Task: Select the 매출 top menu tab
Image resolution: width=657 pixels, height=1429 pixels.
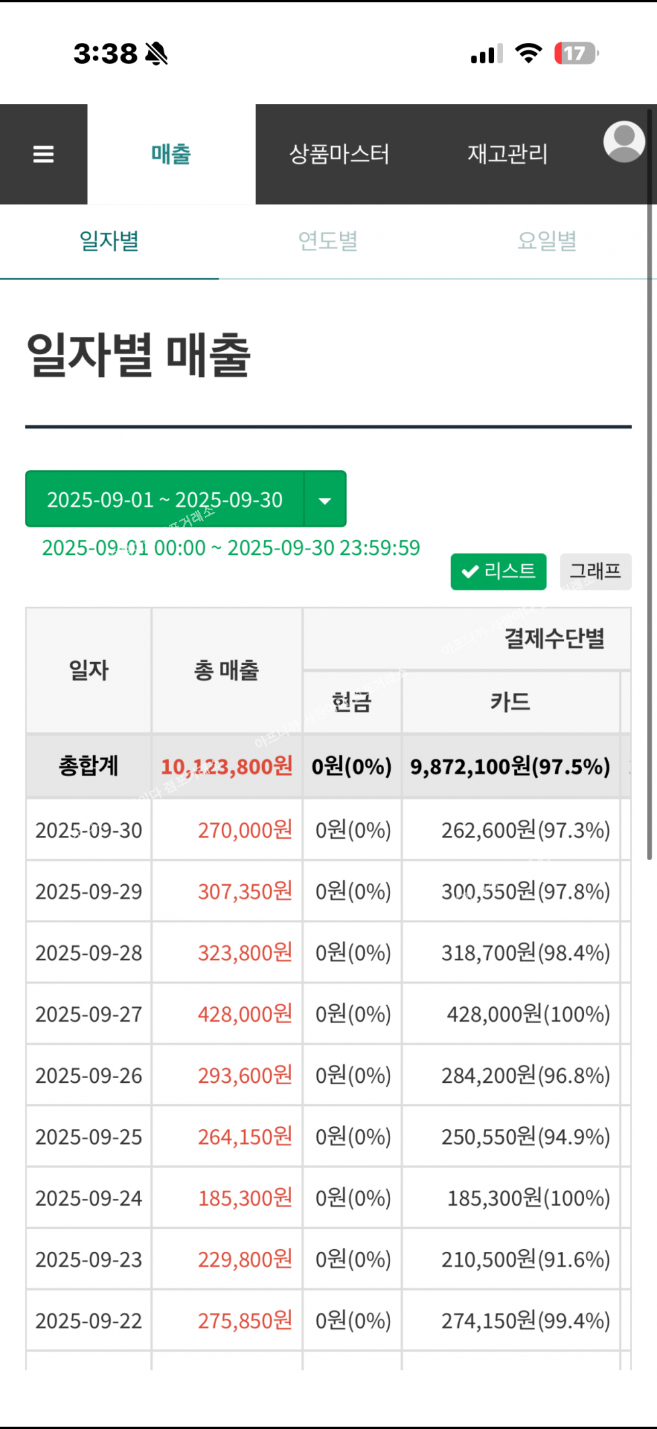Action: pos(171,154)
